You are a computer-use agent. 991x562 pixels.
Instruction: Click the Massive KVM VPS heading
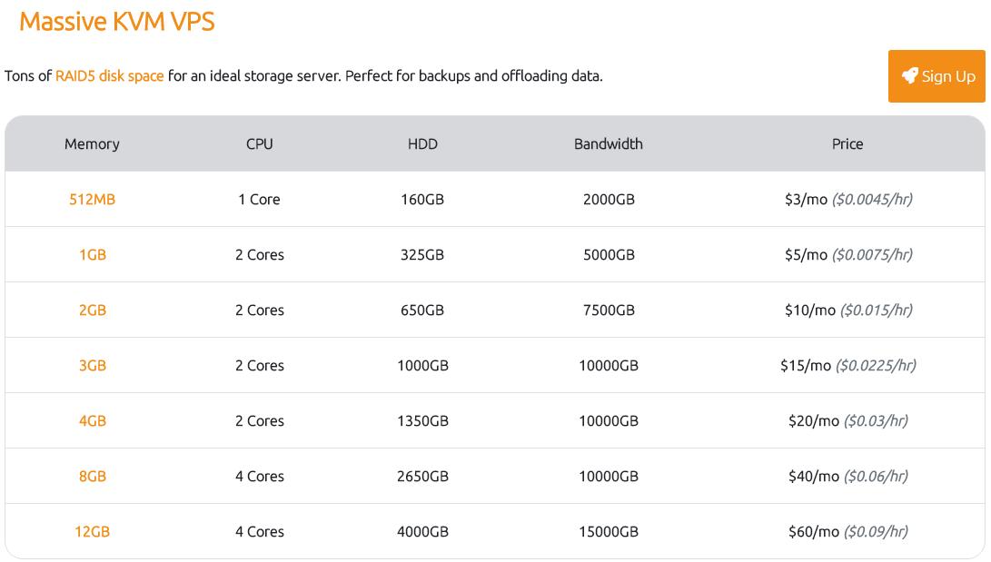click(118, 22)
